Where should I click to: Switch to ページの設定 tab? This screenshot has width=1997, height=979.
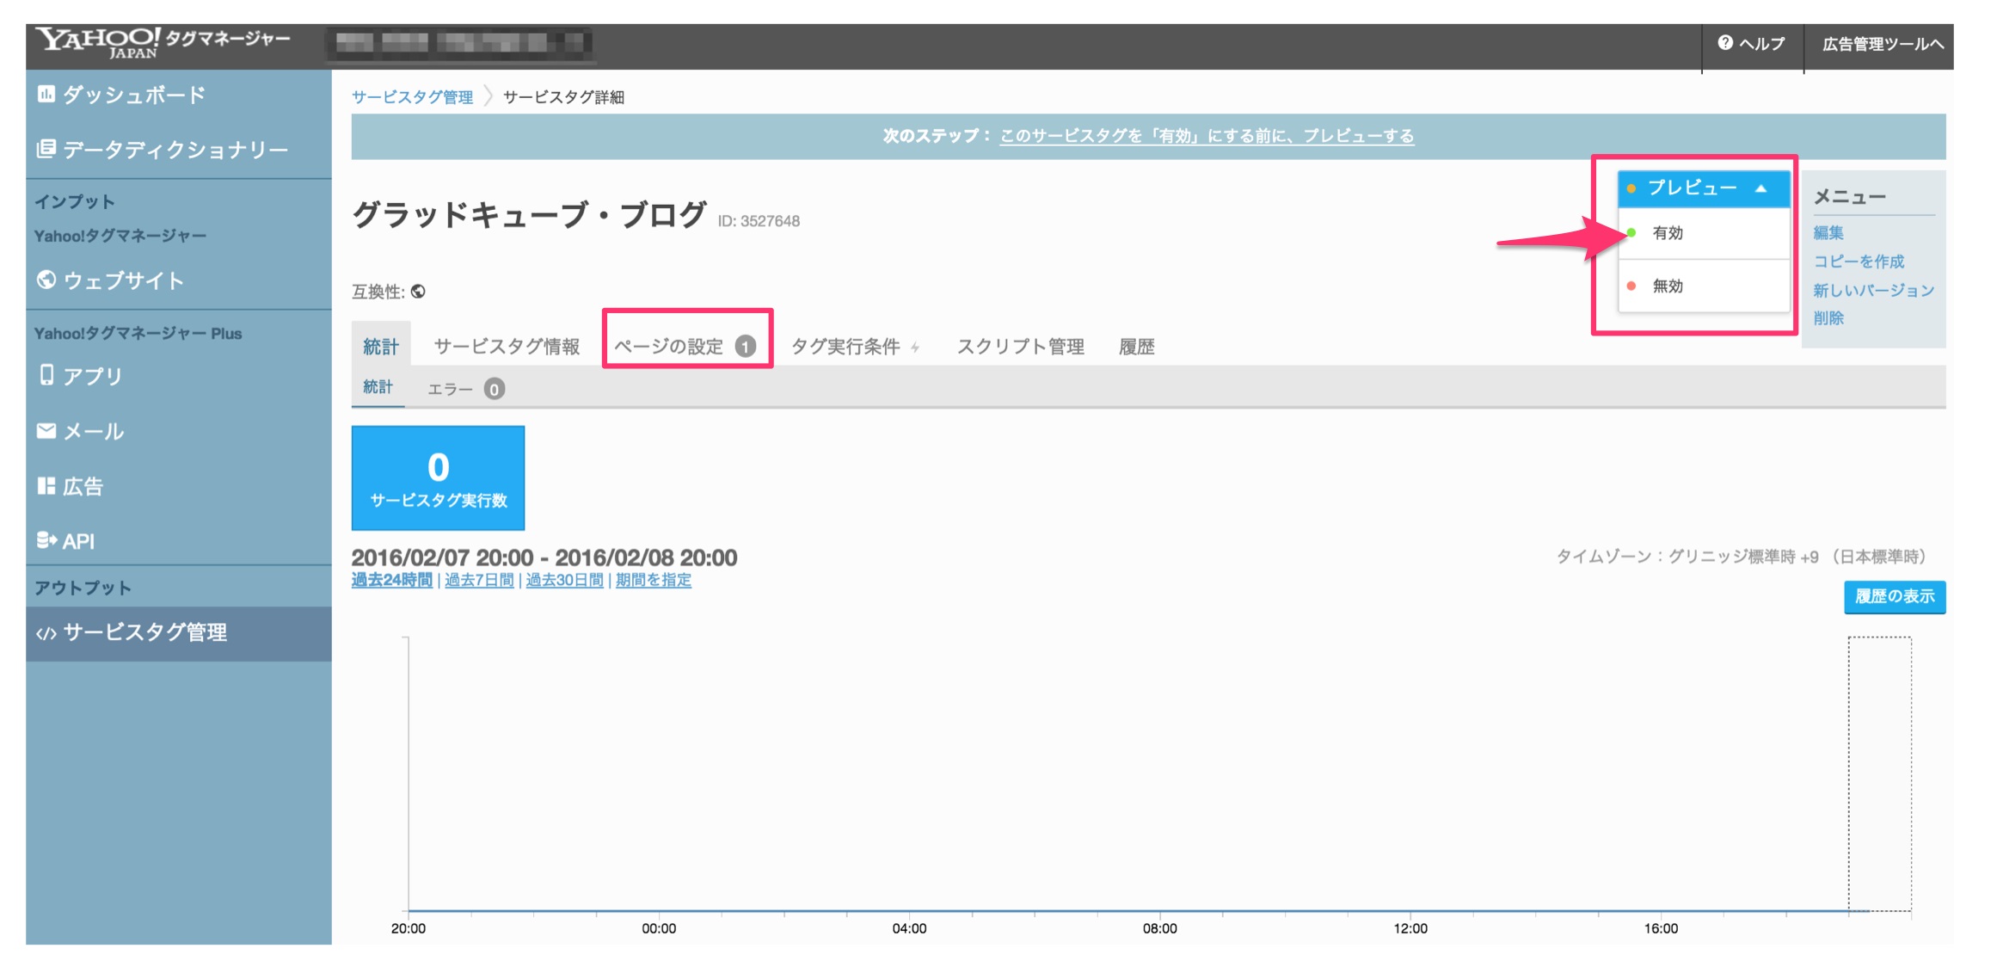point(684,346)
